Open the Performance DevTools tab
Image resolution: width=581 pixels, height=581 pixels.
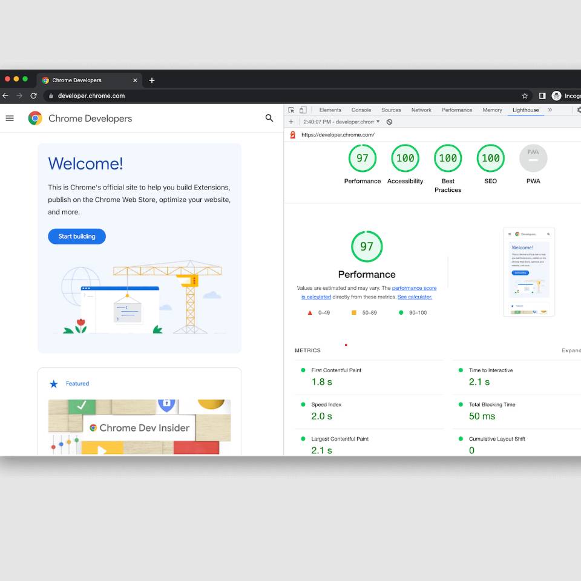point(457,110)
